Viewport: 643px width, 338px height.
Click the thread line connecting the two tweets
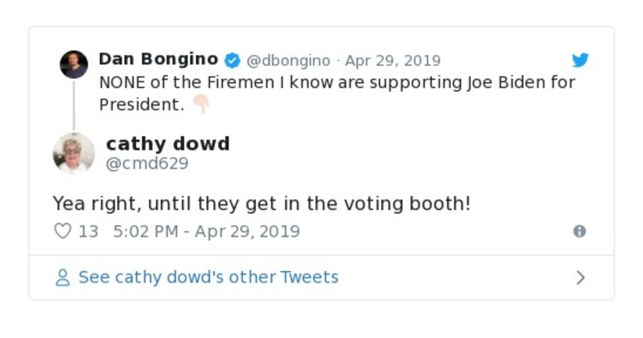coord(74,105)
